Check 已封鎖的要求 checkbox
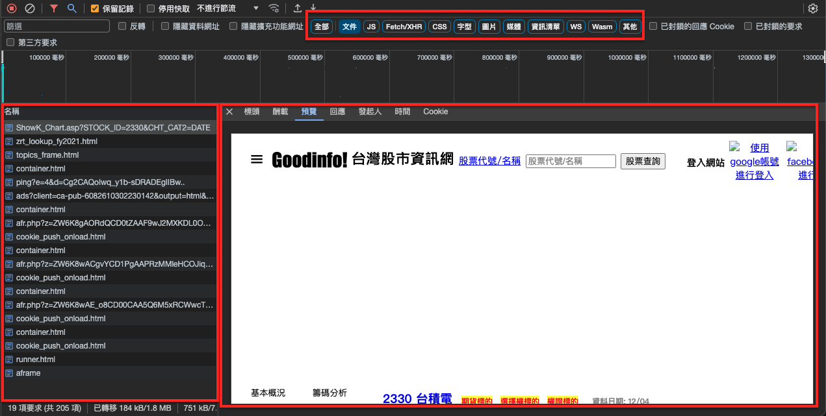 click(x=749, y=27)
